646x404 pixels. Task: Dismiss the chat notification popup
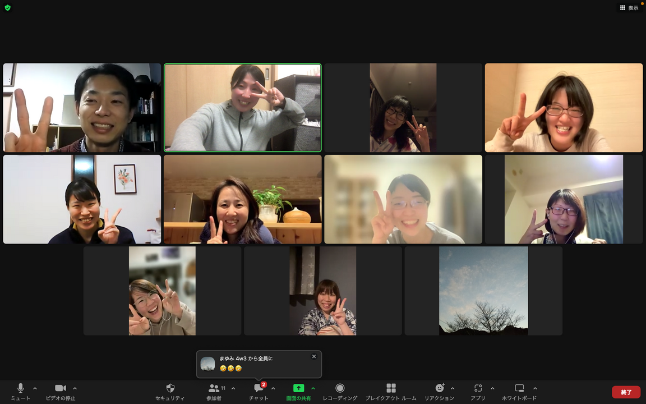[313, 356]
